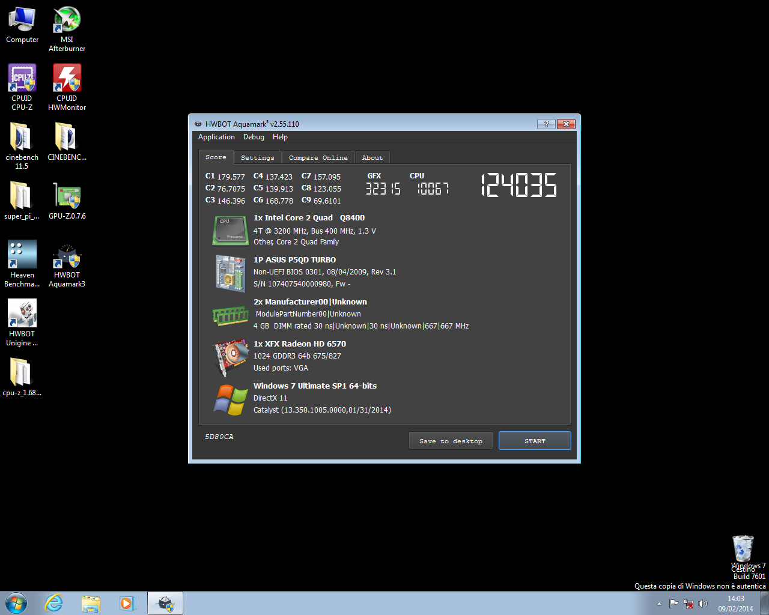The height and width of the screenshot is (615, 769).
Task: Click the 1x XFX Radeon HD 6570 text
Action: click(x=300, y=344)
